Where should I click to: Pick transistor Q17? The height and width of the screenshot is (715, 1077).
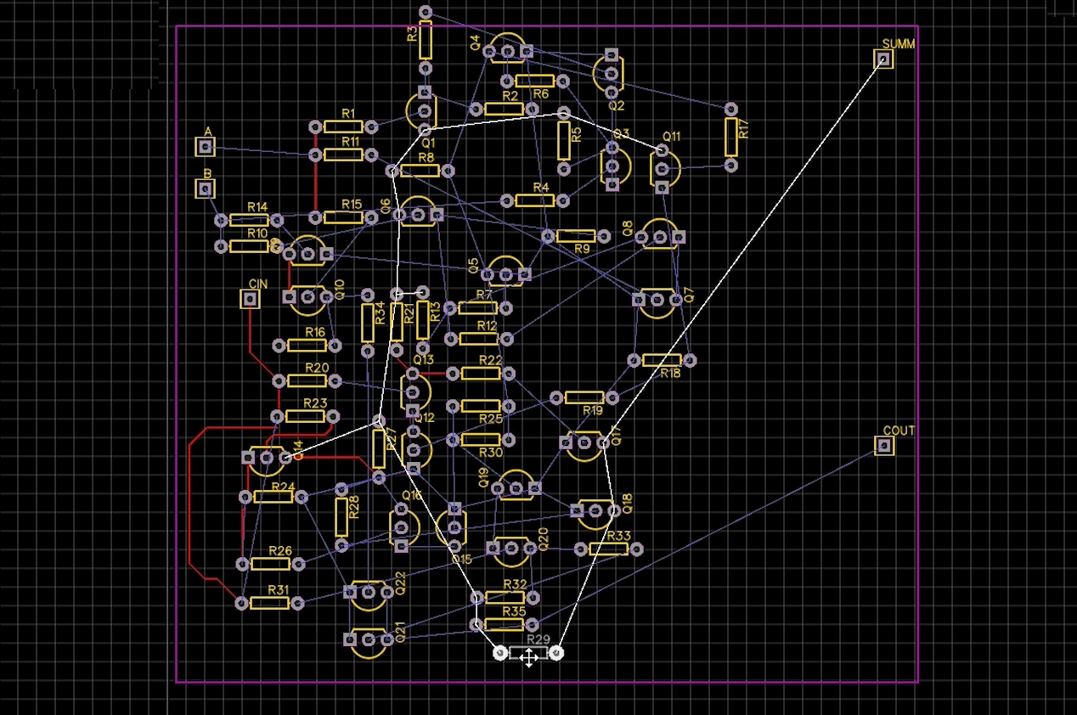[585, 445]
